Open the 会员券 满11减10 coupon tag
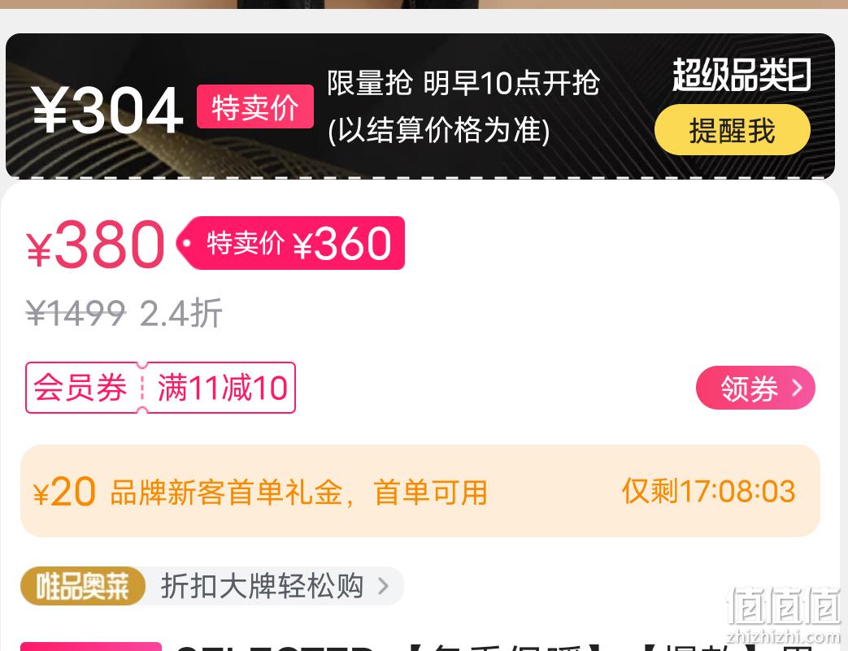Image resolution: width=848 pixels, height=651 pixels. (x=161, y=388)
